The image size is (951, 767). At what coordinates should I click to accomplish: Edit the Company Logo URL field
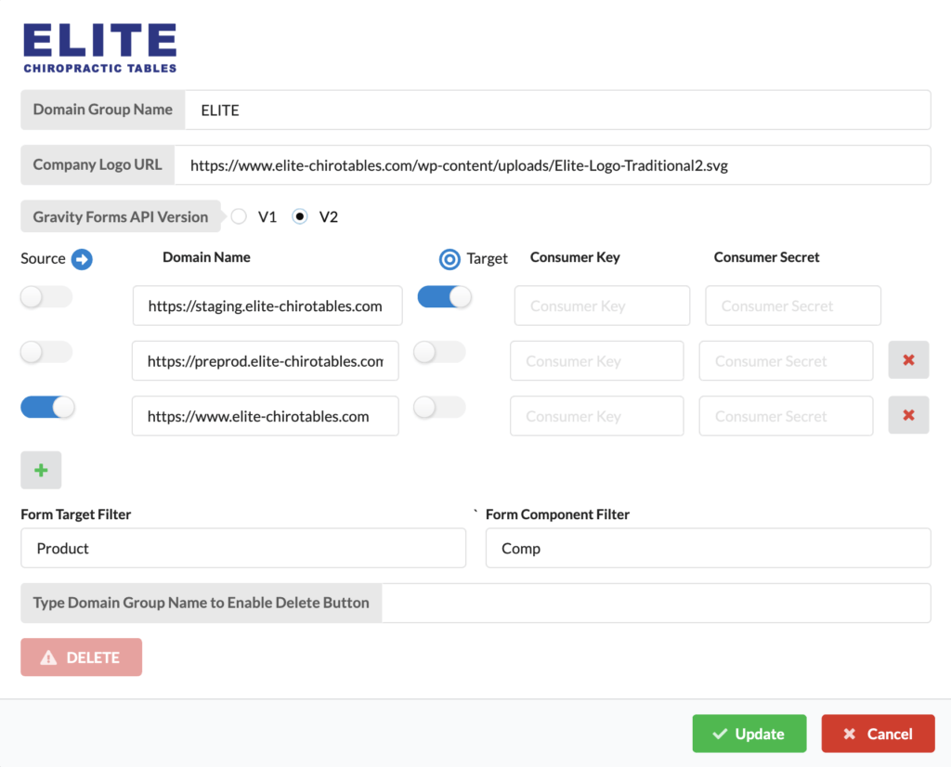pos(553,165)
